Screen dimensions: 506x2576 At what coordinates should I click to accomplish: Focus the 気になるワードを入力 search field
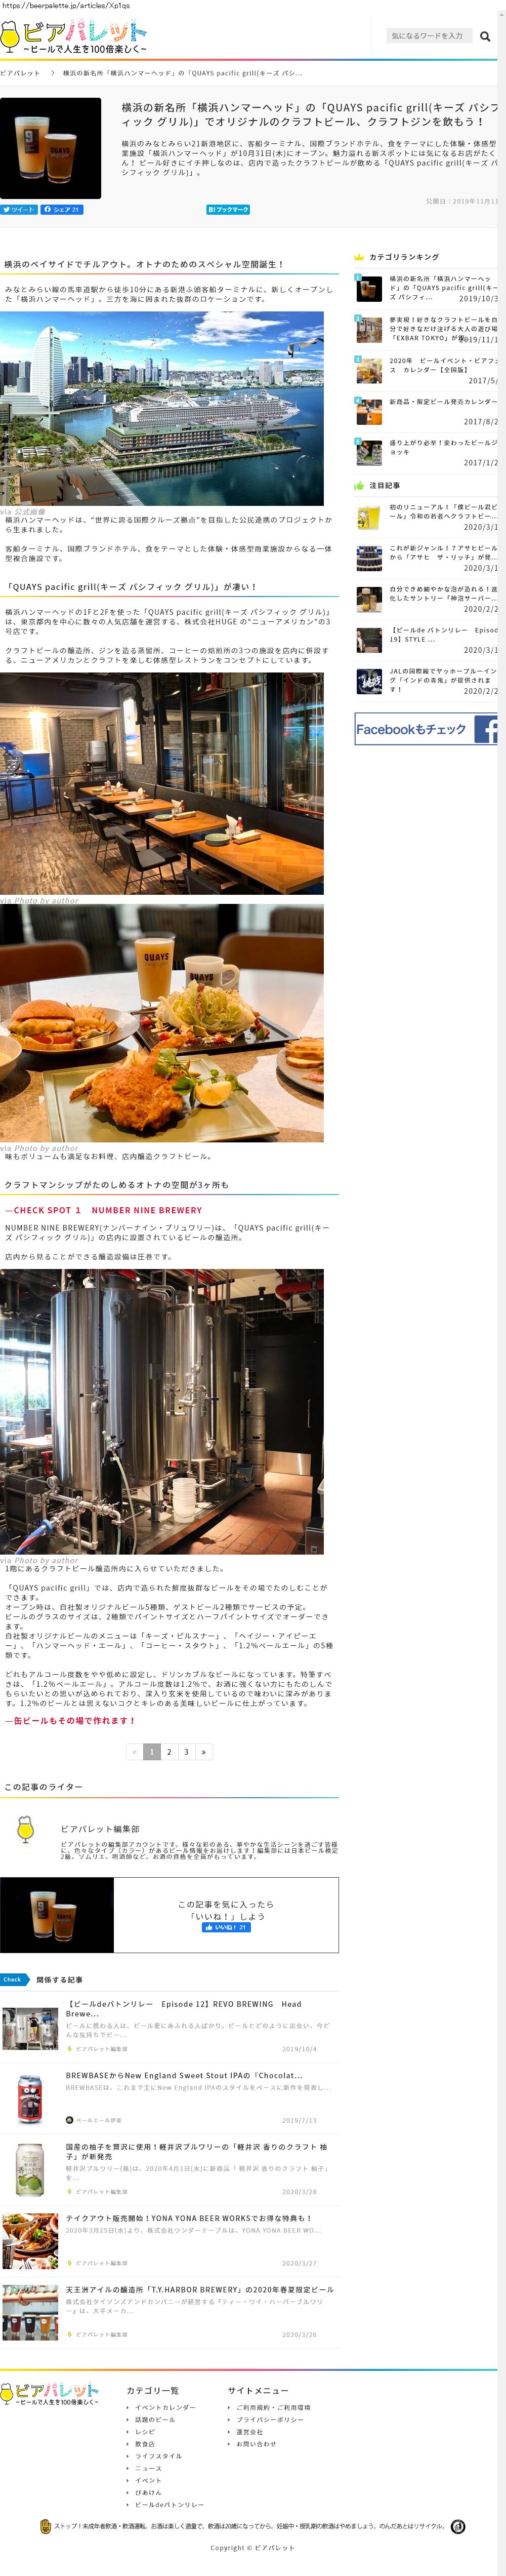click(428, 36)
